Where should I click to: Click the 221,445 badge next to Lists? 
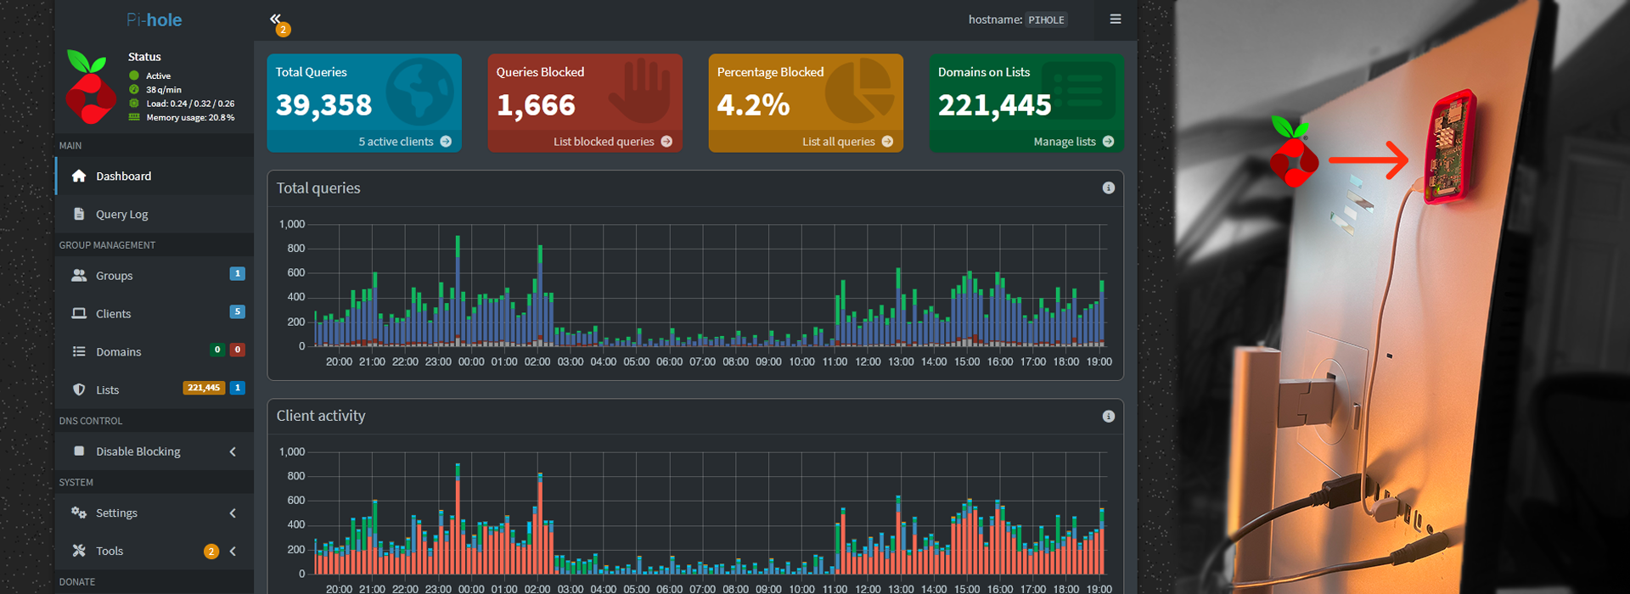pyautogui.click(x=204, y=388)
